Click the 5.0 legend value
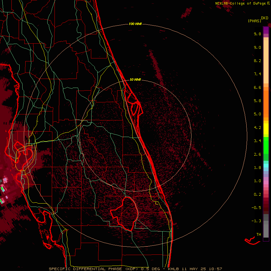This screenshot has width=271, height=271. pos(257,114)
